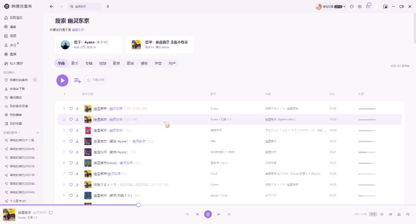Click the add-all-to-playlist icon
This screenshot has width=416, height=224.
click(77, 80)
